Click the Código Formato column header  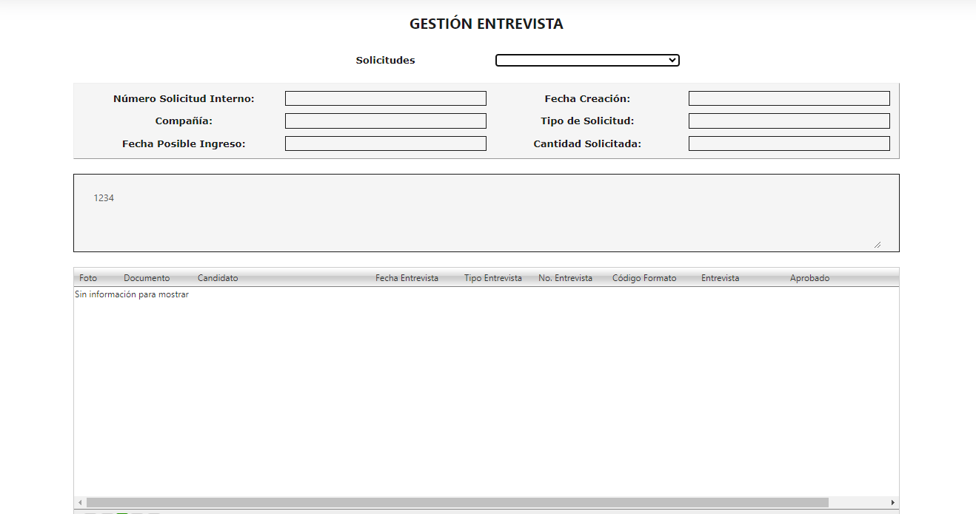click(644, 277)
